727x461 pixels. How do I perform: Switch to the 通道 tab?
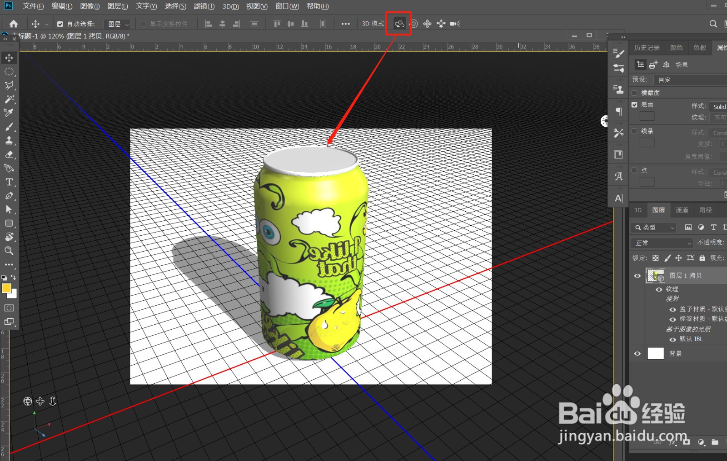click(x=682, y=210)
